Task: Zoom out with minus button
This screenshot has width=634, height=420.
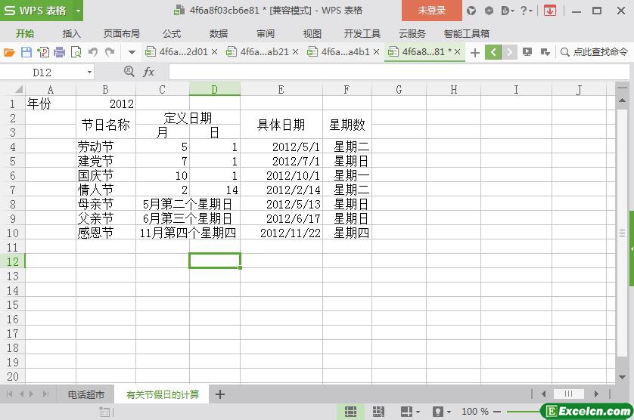Action: pyautogui.click(x=497, y=412)
